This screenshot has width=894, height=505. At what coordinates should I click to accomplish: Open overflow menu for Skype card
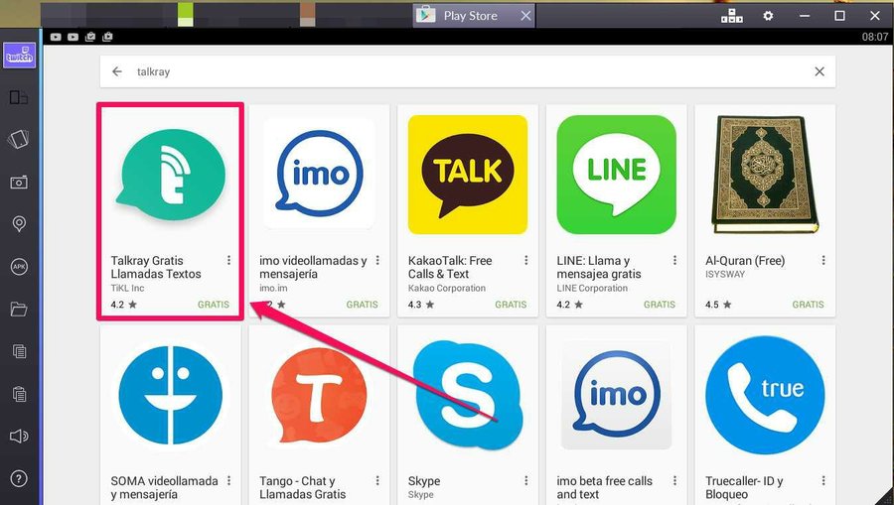click(x=525, y=480)
